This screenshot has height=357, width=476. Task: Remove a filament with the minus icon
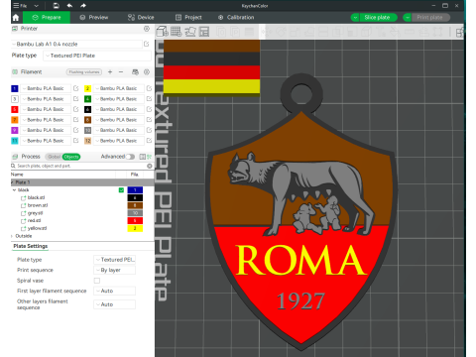click(121, 71)
